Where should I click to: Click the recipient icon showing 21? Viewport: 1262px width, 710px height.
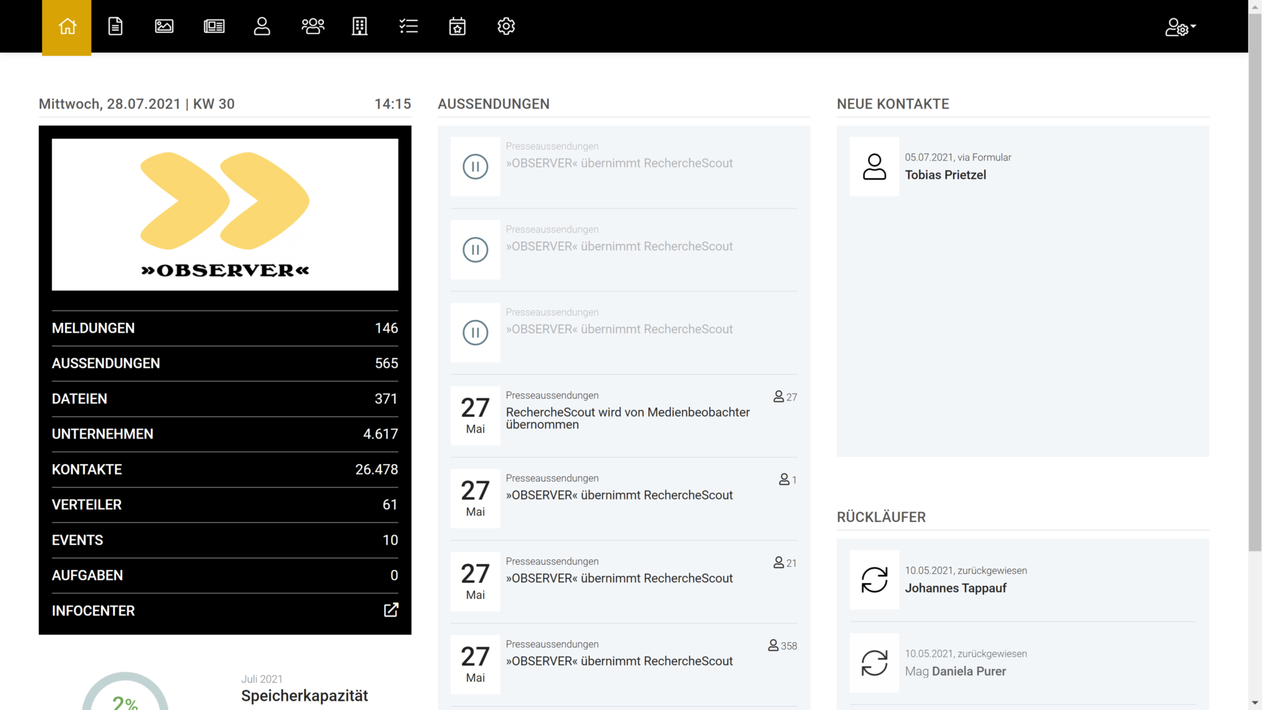779,563
